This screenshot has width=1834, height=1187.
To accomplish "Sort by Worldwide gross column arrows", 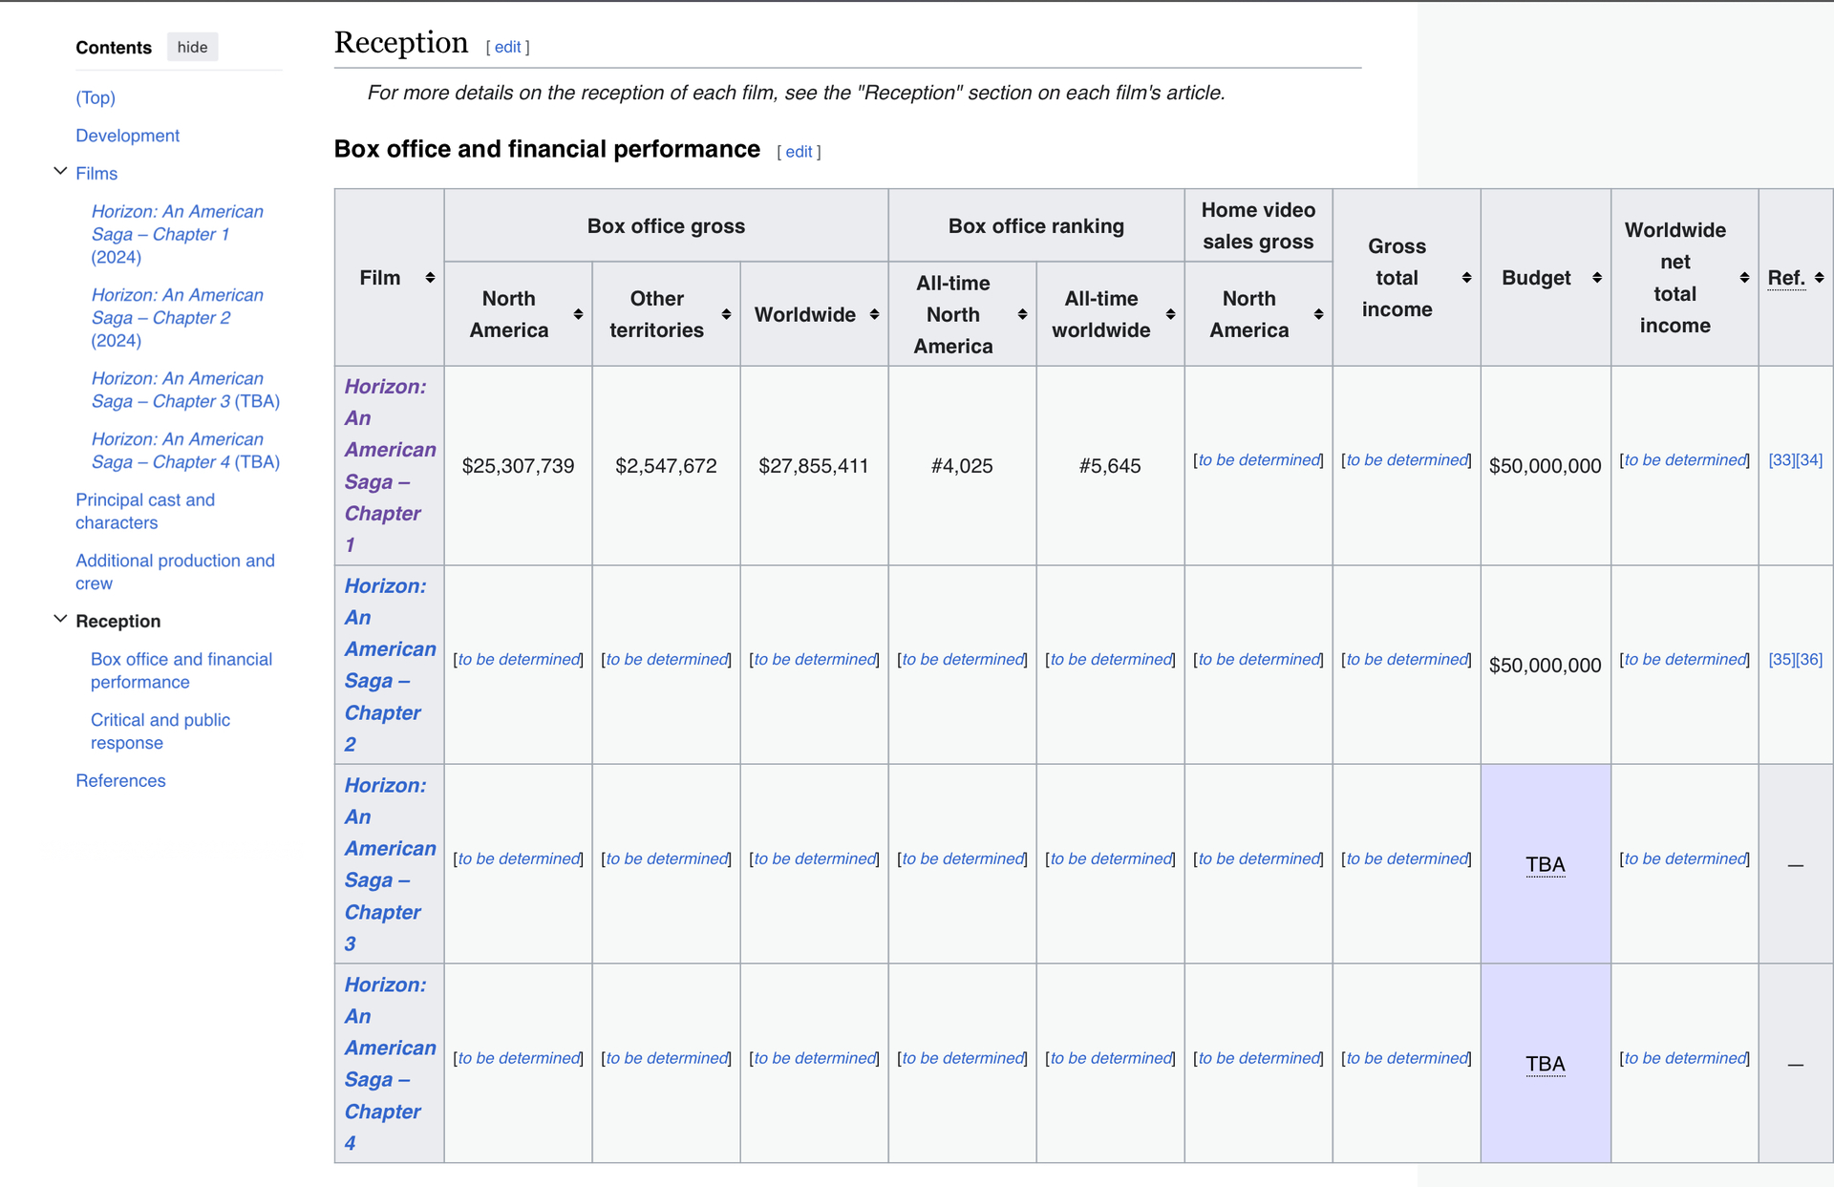I will 874,314.
